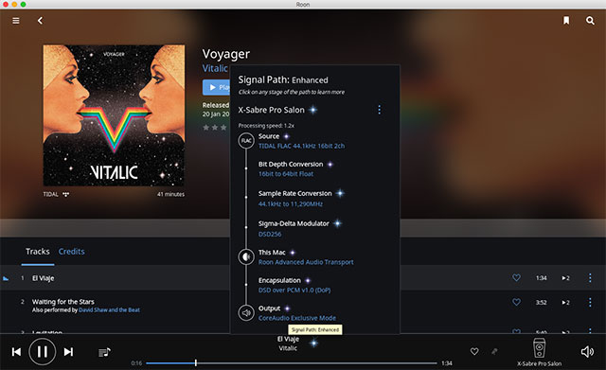Viewport: 606px width, 370px height.
Task: Click the TIDAL logo icon under the album art
Action: [x=66, y=194]
